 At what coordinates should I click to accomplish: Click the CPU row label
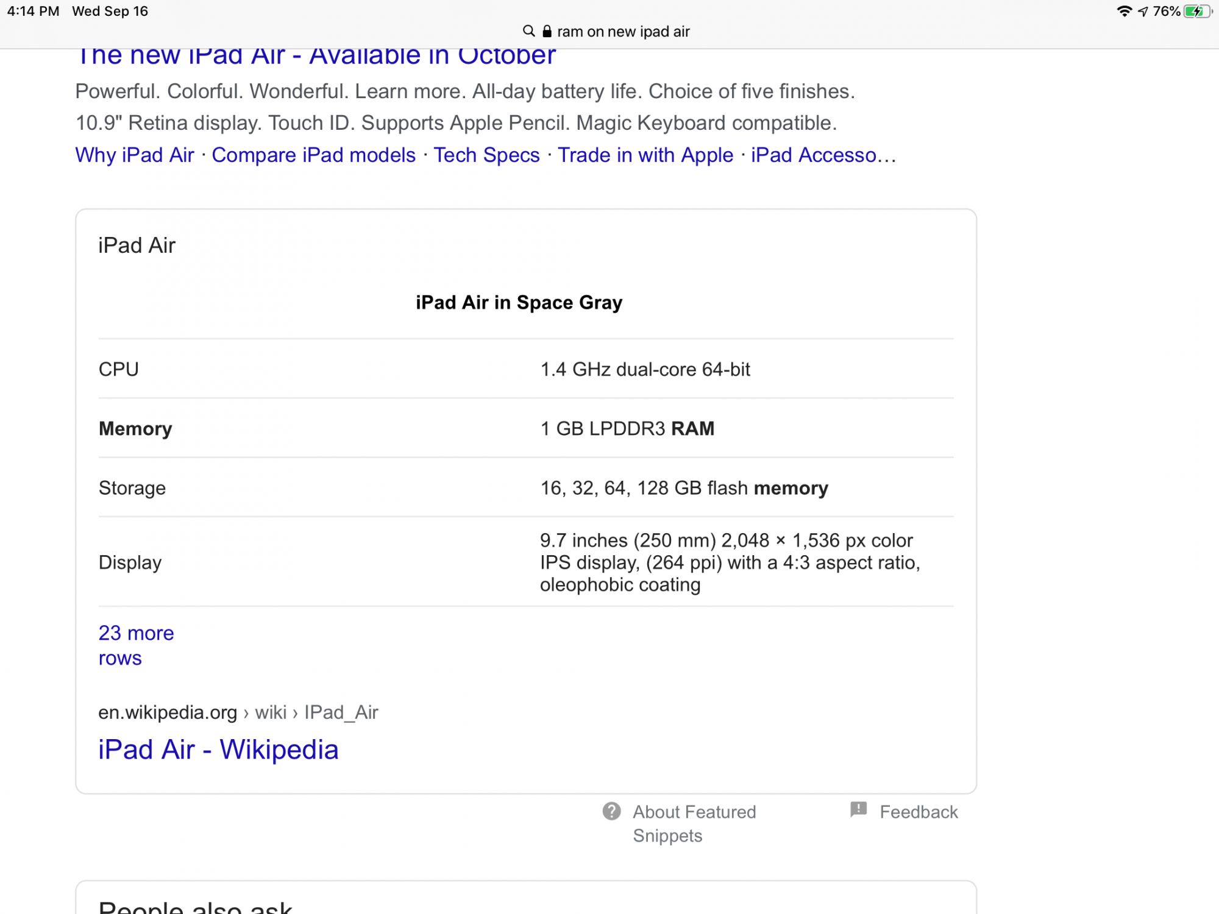[119, 369]
